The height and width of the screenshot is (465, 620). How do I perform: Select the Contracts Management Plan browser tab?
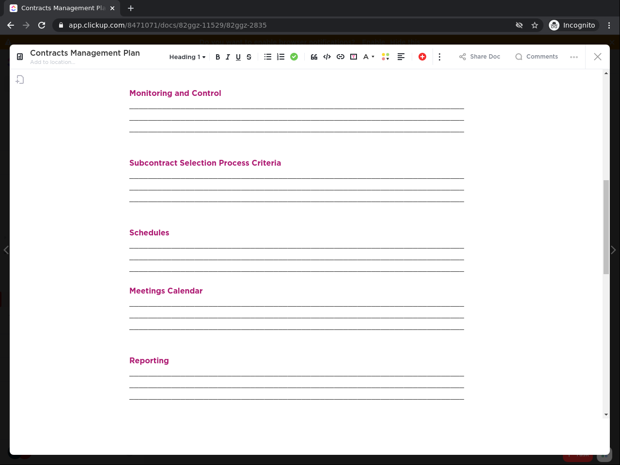point(63,8)
